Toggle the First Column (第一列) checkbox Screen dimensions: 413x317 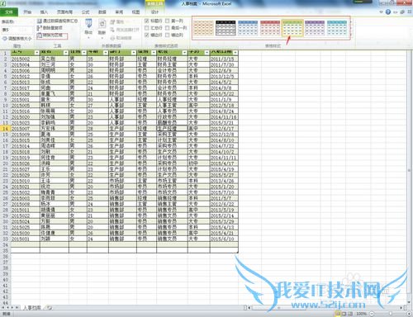pyautogui.click(x=168, y=21)
